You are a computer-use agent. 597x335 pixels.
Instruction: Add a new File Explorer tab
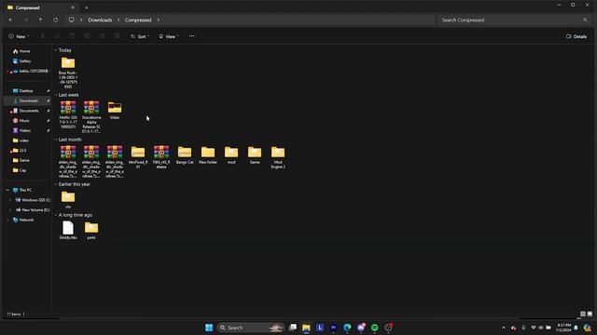[x=87, y=7]
